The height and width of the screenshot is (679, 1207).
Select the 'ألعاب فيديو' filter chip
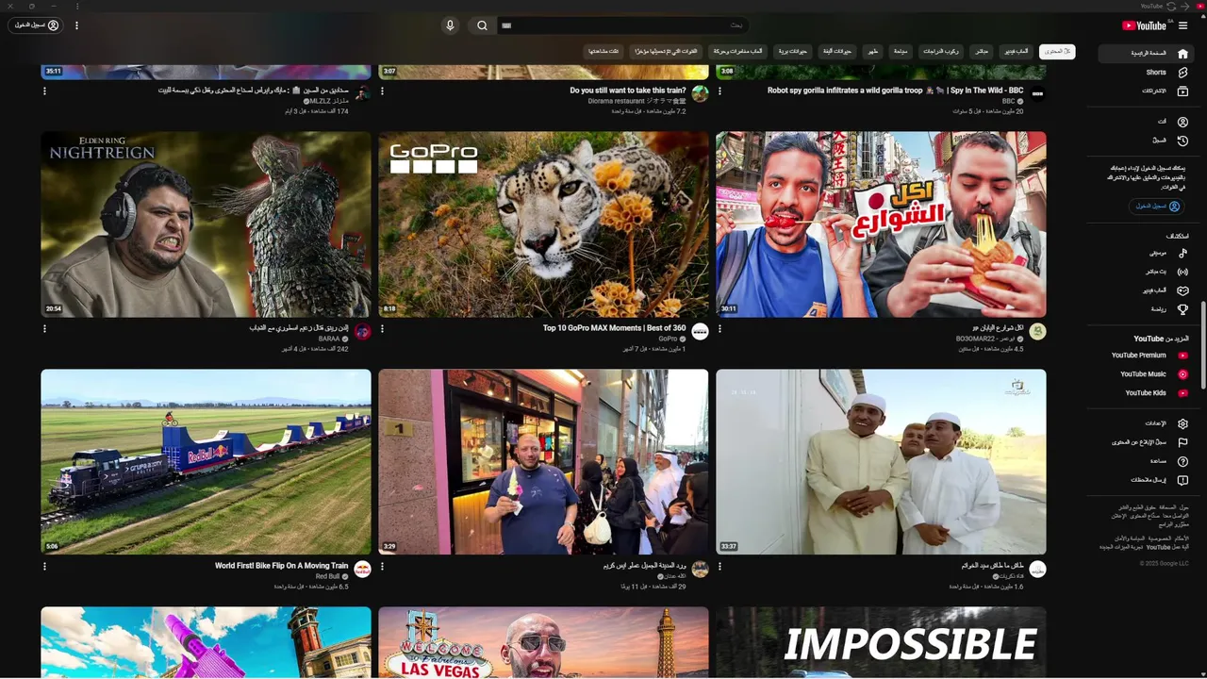click(1016, 51)
